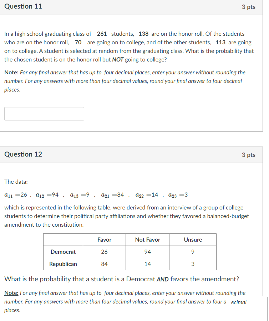Screen dimensions: 269x321
Task: Select the table cell containing 26
Action: coord(104,252)
